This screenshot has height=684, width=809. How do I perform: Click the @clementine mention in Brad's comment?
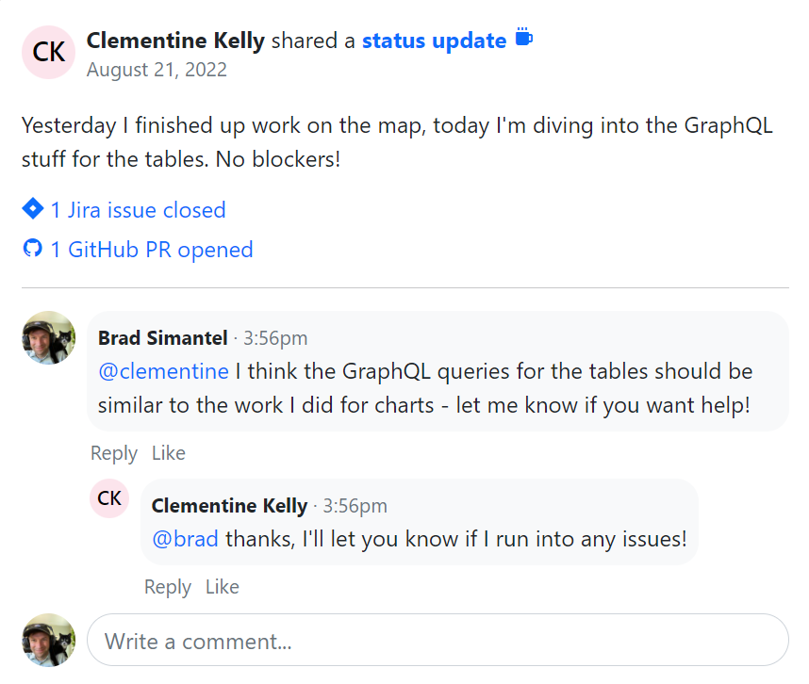tap(163, 371)
